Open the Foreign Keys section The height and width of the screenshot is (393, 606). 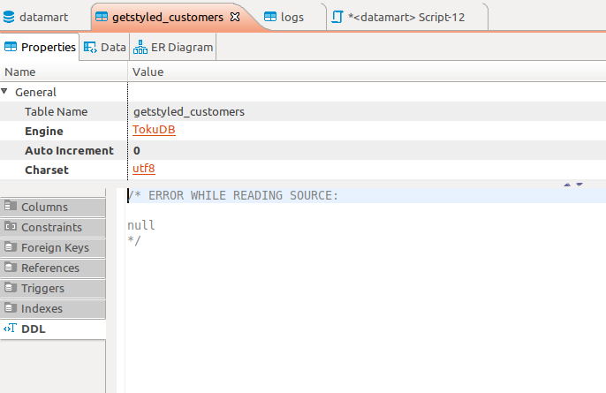tap(53, 247)
